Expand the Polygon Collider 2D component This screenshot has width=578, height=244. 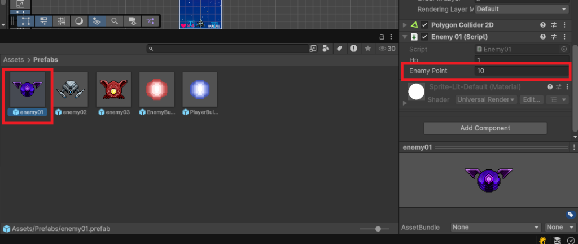click(405, 25)
